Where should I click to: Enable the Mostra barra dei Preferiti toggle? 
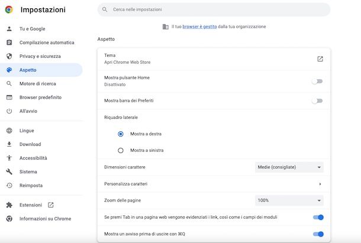[x=317, y=101]
